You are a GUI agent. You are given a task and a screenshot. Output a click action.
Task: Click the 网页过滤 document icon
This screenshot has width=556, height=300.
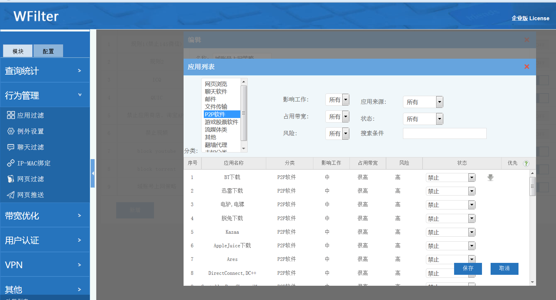coord(11,179)
